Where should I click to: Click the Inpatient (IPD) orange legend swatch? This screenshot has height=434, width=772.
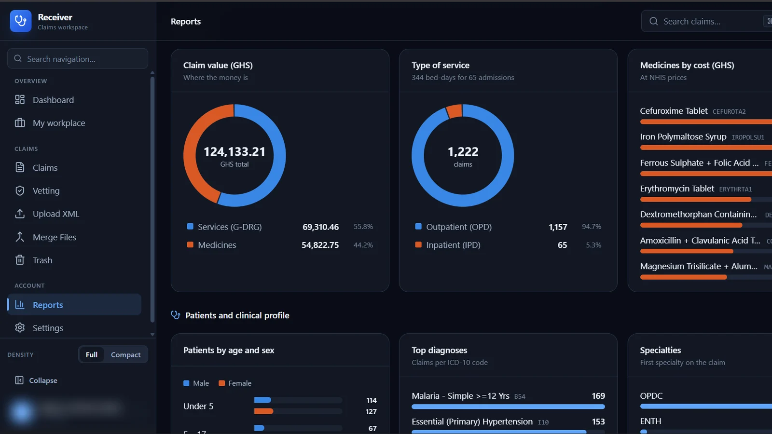coord(418,244)
